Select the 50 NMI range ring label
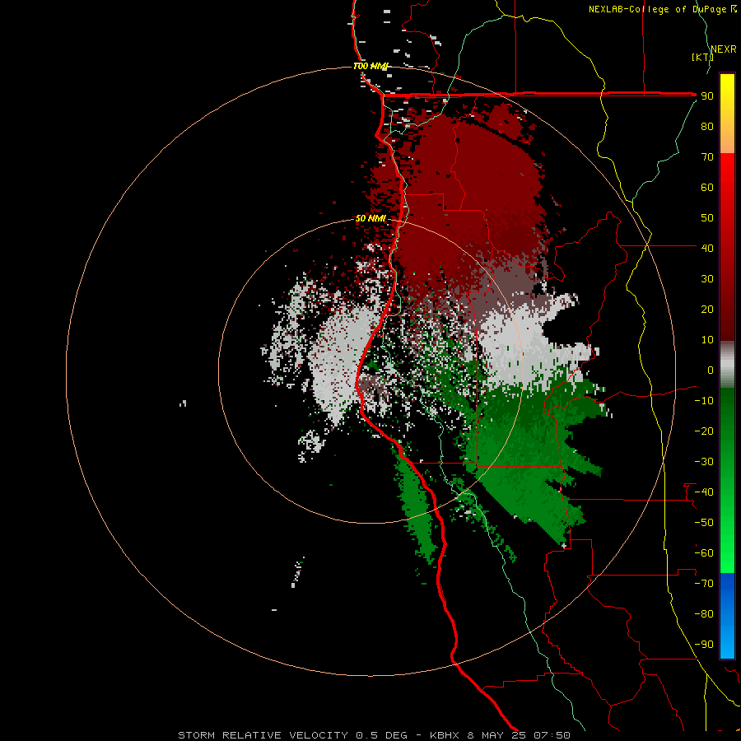Screen dimensions: 741x741 point(370,218)
